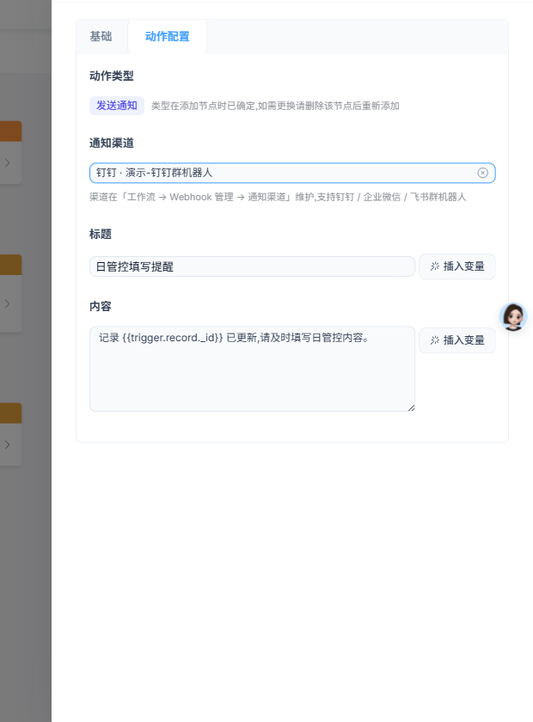
Task: Click the 动作类型 section label
Action: pyautogui.click(x=112, y=76)
